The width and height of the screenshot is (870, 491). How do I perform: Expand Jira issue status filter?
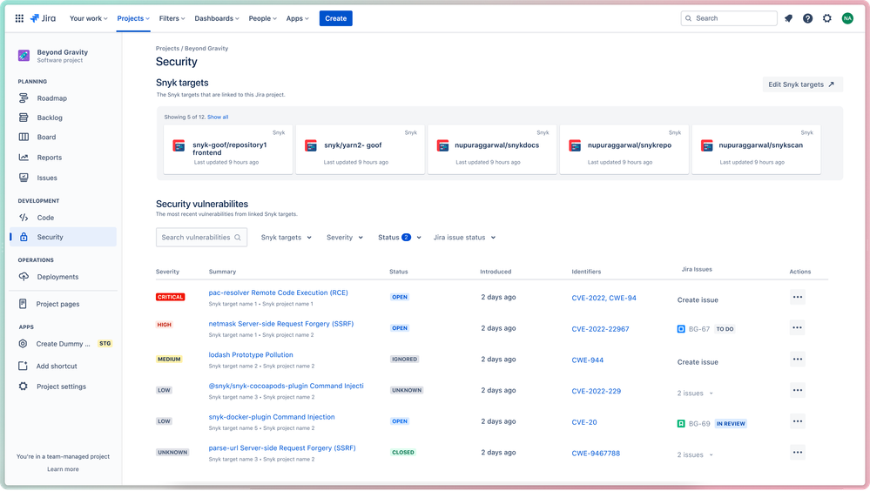(464, 238)
